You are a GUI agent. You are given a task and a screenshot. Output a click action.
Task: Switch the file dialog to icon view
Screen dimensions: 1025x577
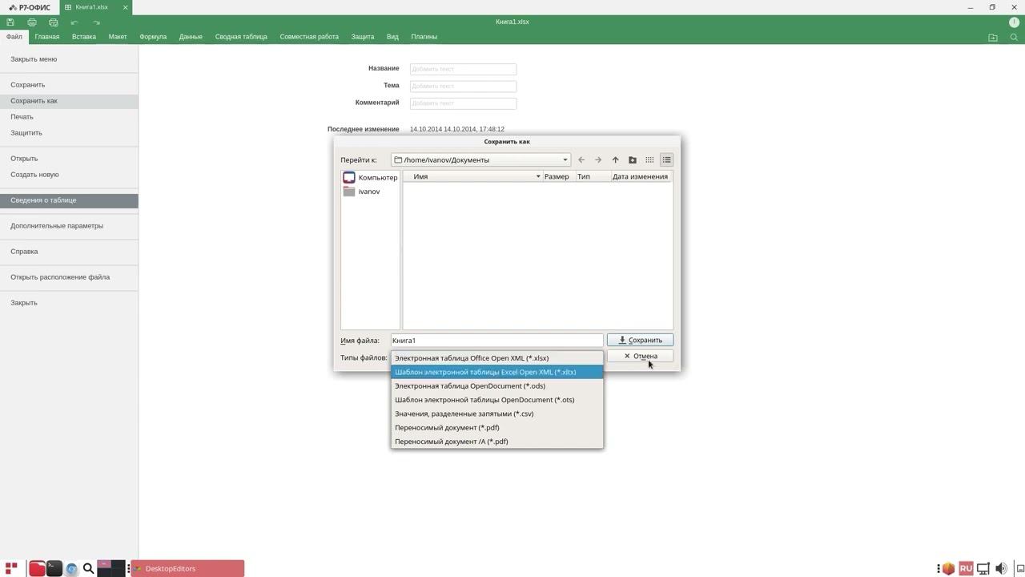(649, 159)
